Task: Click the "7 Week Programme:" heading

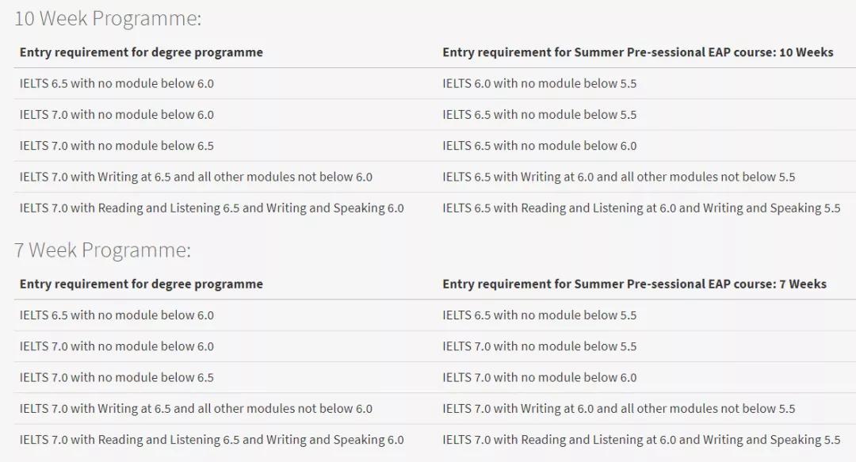Action: click(102, 250)
